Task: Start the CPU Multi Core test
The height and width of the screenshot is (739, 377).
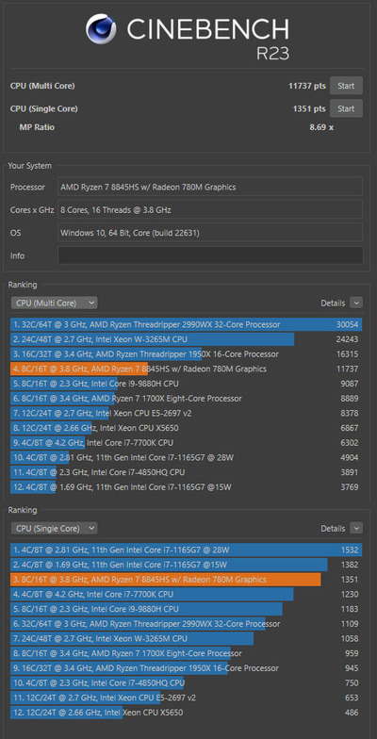Action: tap(346, 86)
